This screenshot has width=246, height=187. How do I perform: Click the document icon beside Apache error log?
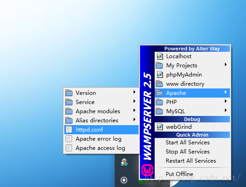pos(69,139)
